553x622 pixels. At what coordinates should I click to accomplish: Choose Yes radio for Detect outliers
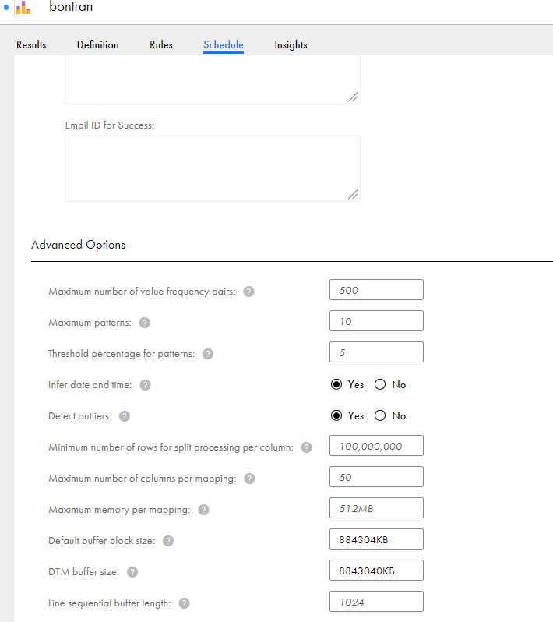tap(336, 415)
